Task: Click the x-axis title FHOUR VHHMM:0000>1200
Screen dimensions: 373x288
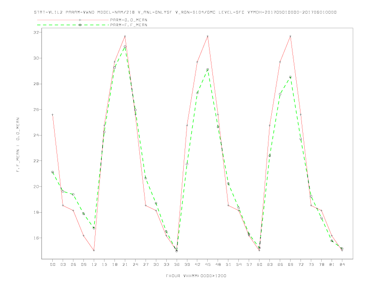Action: (196, 276)
